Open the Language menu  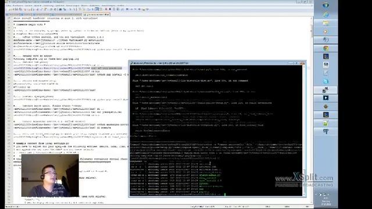[60, 5]
